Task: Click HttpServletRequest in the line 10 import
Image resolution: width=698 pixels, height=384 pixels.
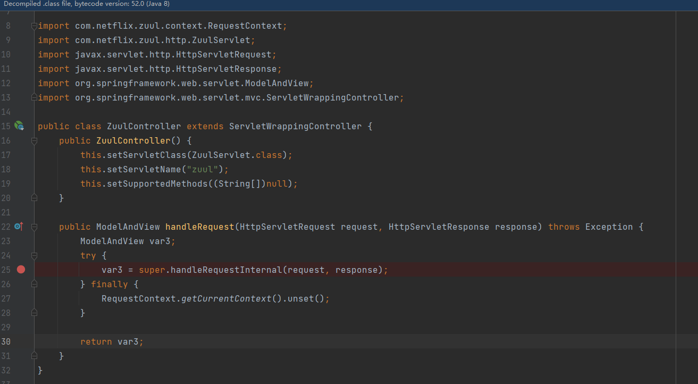Action: pyautogui.click(x=224, y=54)
